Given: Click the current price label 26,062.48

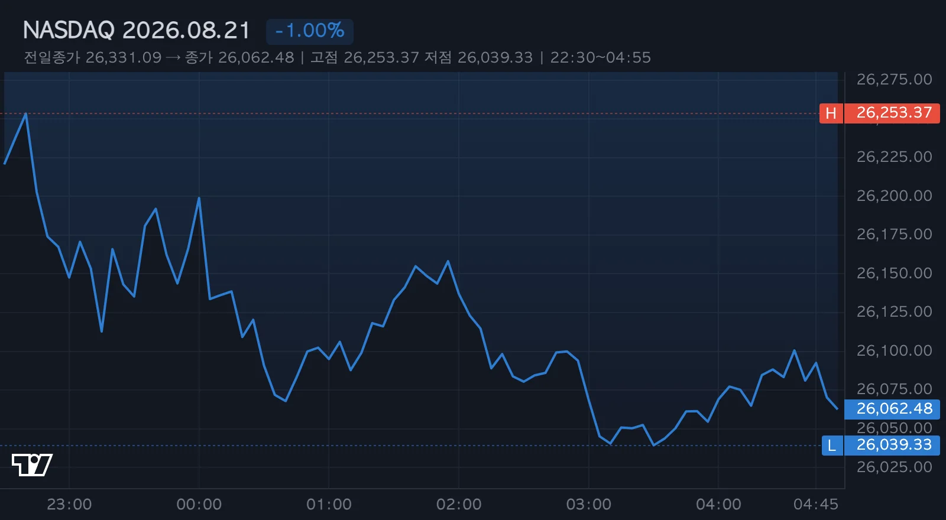Looking at the screenshot, I should [892, 409].
